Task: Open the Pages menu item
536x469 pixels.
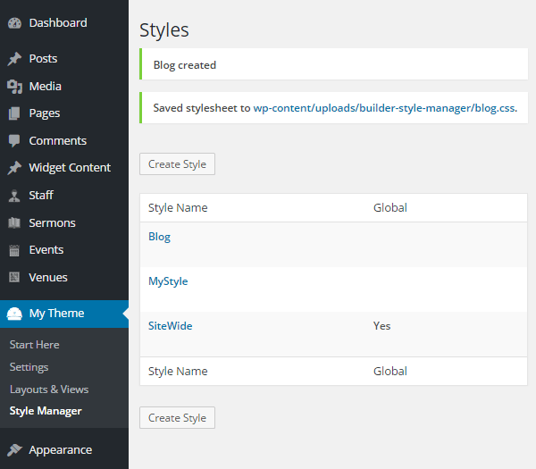Action: (x=64, y=113)
